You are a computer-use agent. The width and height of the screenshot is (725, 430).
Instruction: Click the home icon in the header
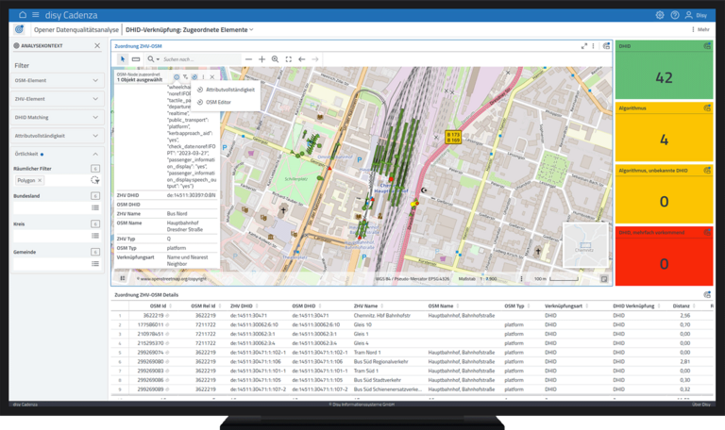click(x=22, y=15)
